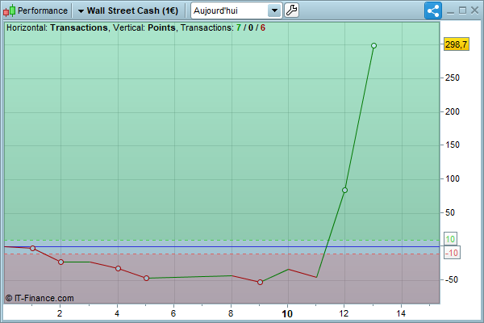
Task: Click the blue share icon
Action: (x=432, y=10)
